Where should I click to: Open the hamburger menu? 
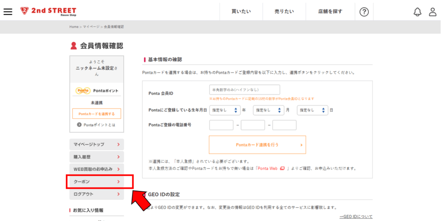(8, 12)
